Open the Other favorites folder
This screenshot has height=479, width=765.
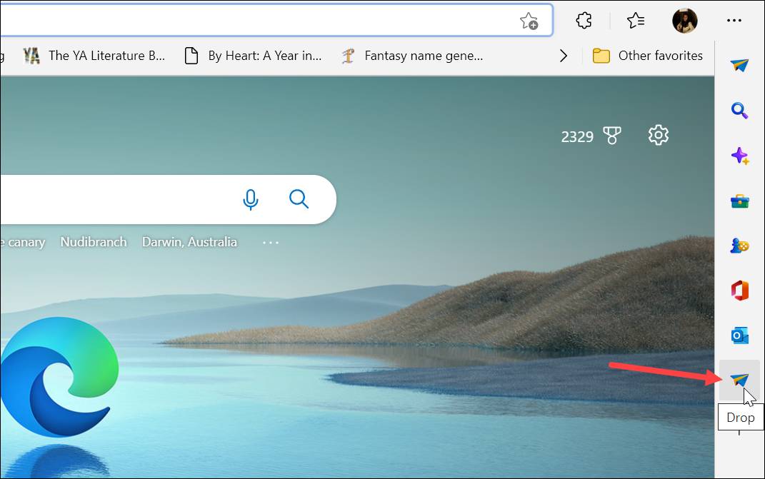tap(647, 55)
